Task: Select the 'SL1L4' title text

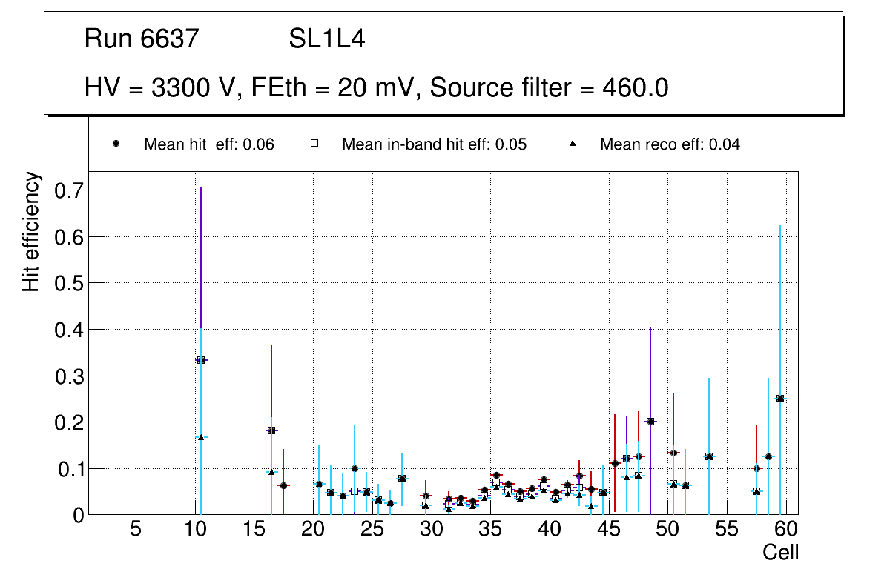Action: pos(327,39)
